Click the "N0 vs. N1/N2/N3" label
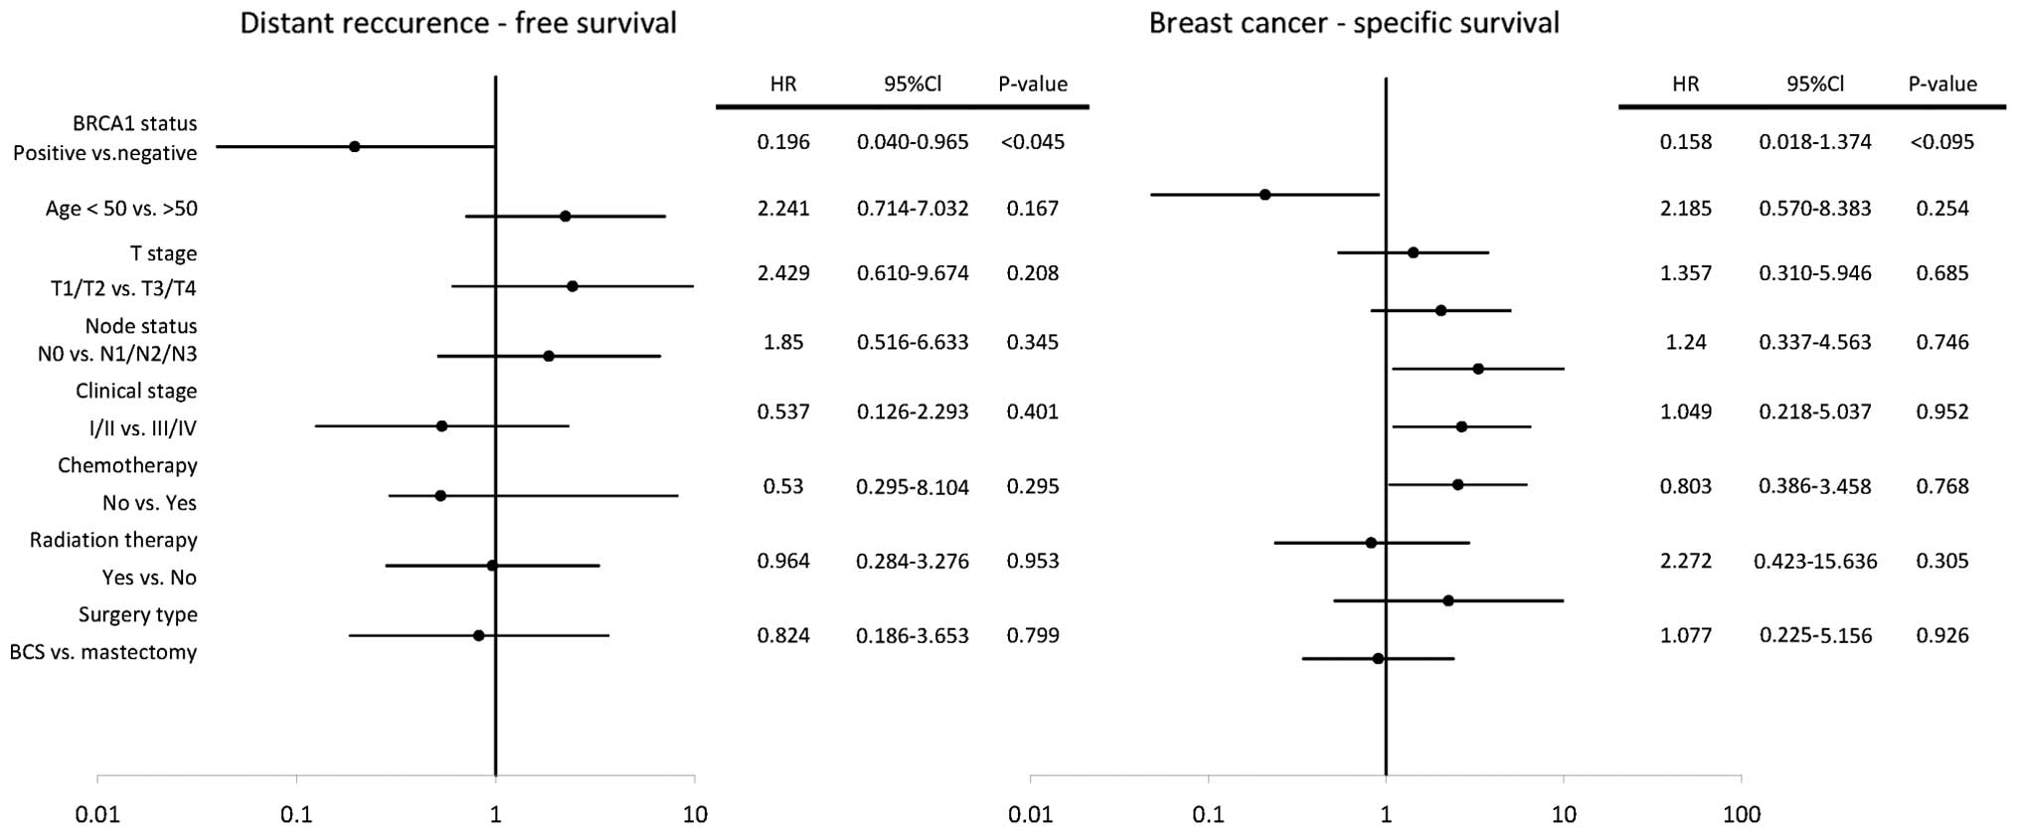Viewport: 2019px width, 835px height. 117,354
